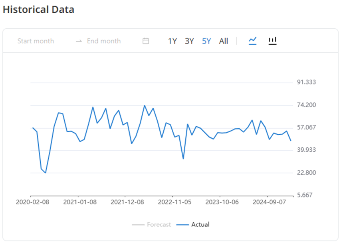Open the calendar date picker icon
The width and height of the screenshot is (341, 245).
click(x=146, y=41)
